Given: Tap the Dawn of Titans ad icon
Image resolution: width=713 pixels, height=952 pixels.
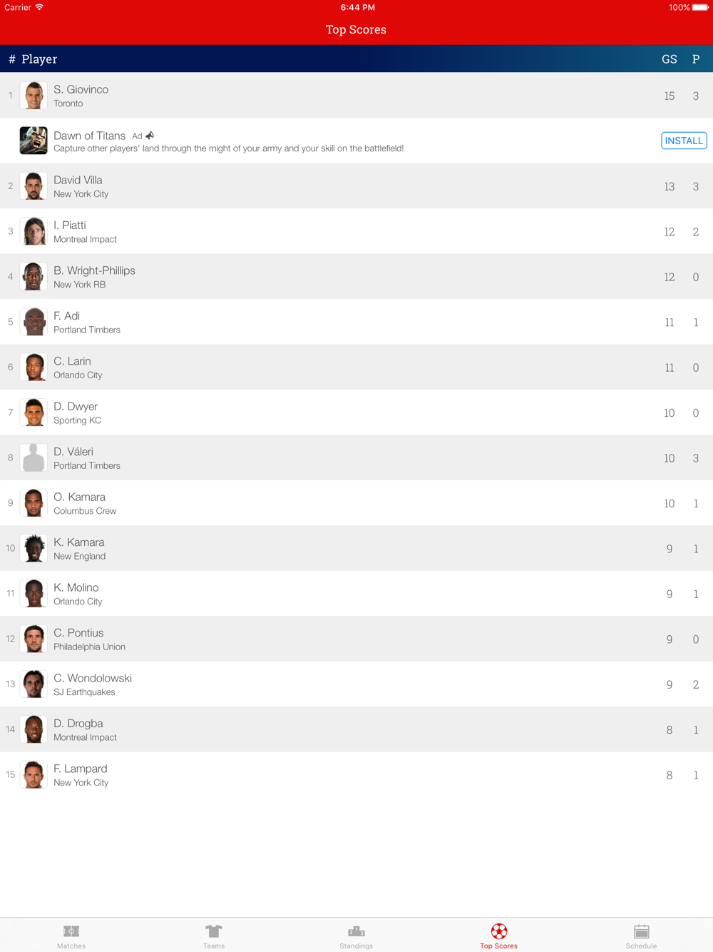Looking at the screenshot, I should pos(34,141).
